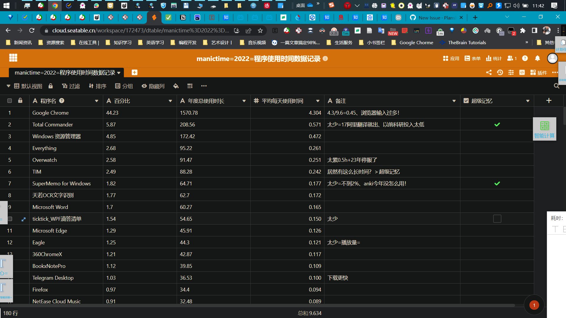Add a new sub-table with plus icon
The image size is (566, 318).
coord(134,73)
